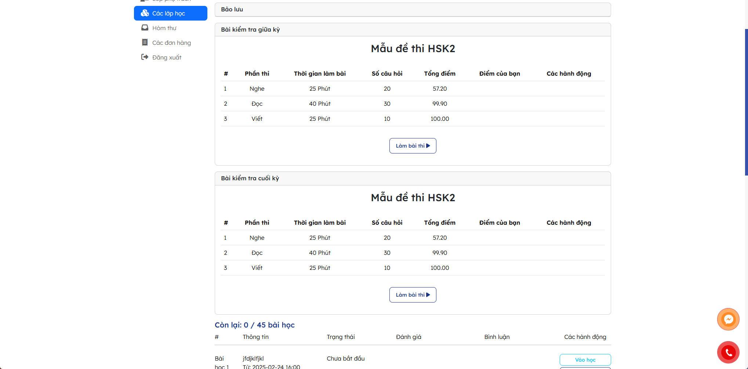The width and height of the screenshot is (748, 369).
Task: Click Đọc row in midterm exam table
Action: tap(413, 104)
